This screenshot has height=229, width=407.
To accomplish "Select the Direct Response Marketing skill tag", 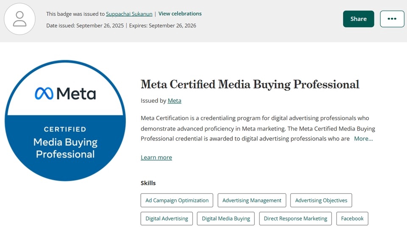I will [295, 219].
